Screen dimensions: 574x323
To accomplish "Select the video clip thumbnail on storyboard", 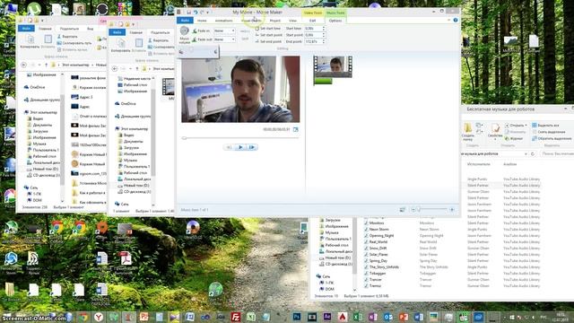I will click(x=333, y=66).
